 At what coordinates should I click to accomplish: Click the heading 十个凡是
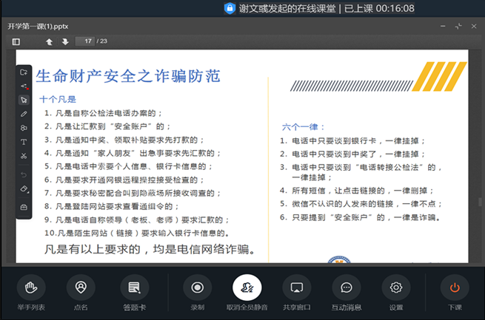(58, 99)
